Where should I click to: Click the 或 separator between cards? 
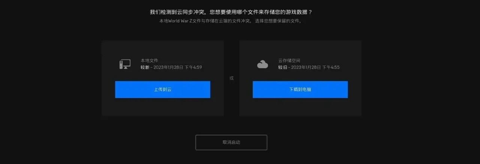coord(231,78)
